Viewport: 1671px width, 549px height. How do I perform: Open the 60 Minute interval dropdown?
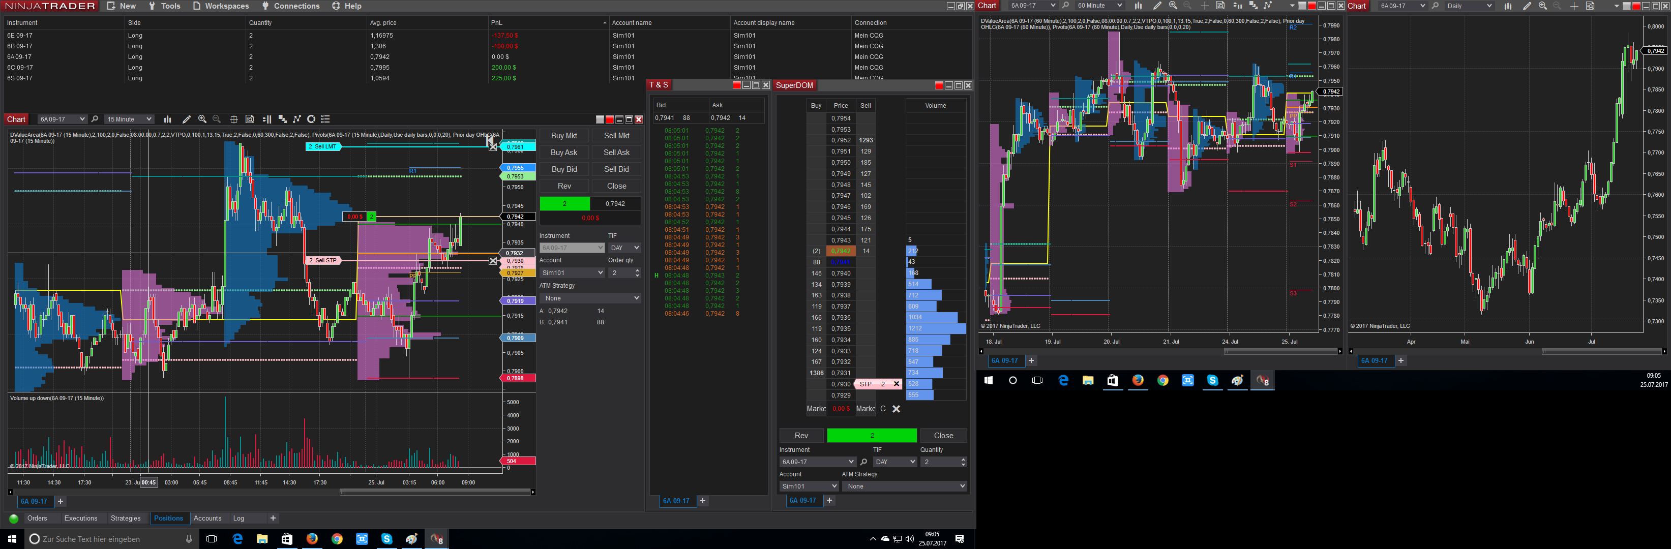[1099, 6]
